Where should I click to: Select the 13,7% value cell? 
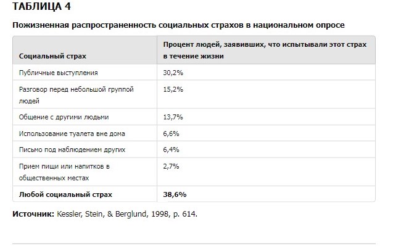point(173,116)
